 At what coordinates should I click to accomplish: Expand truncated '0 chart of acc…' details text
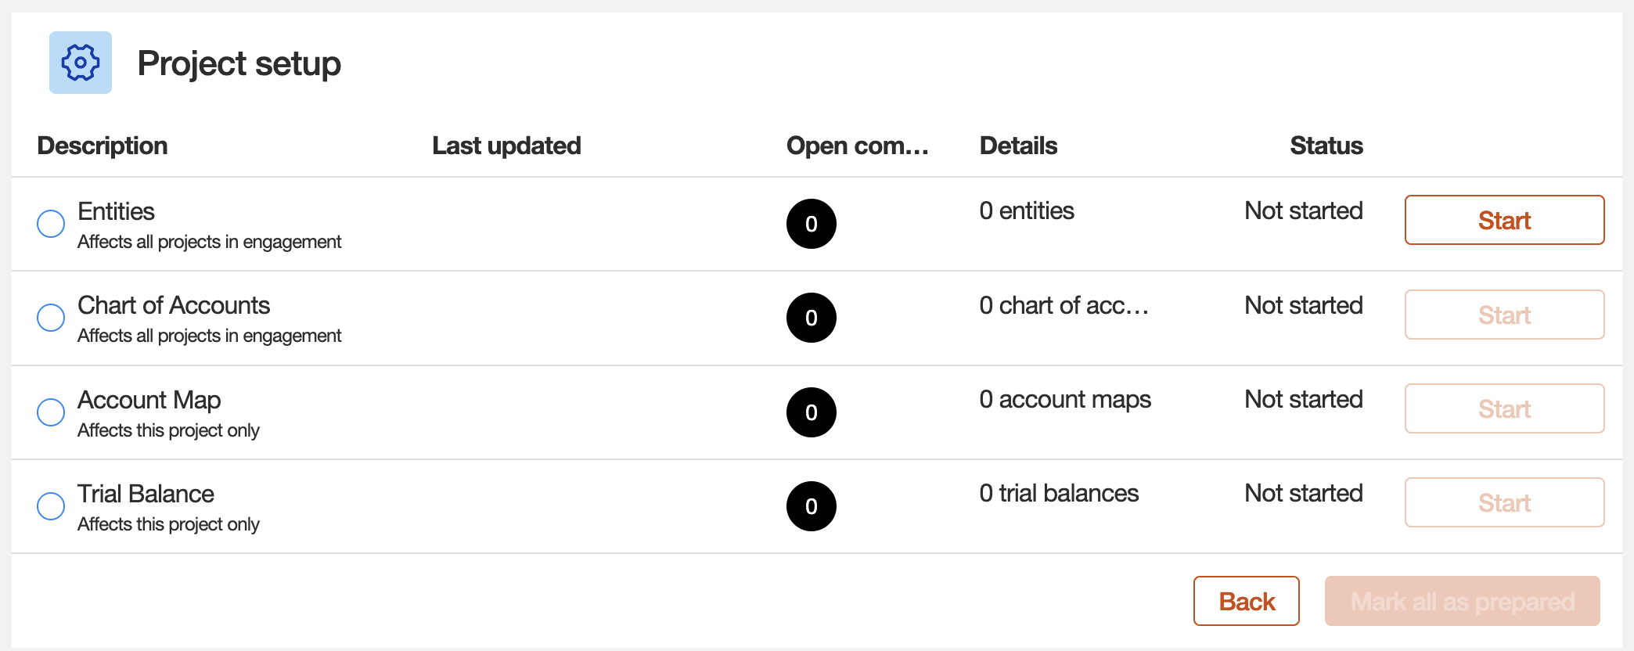coord(1064,305)
